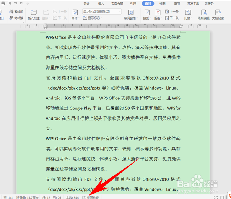Open the 显示标记的最终状态 combo box
The width and height of the screenshot is (231, 199).
pos(102,11)
